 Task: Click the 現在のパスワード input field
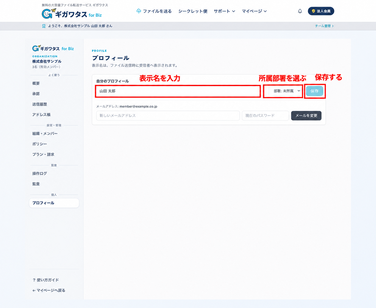click(265, 116)
